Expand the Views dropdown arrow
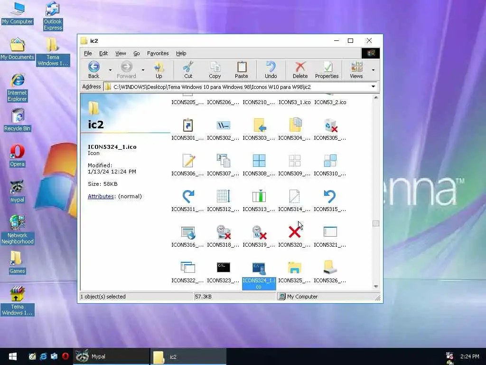 click(x=373, y=70)
